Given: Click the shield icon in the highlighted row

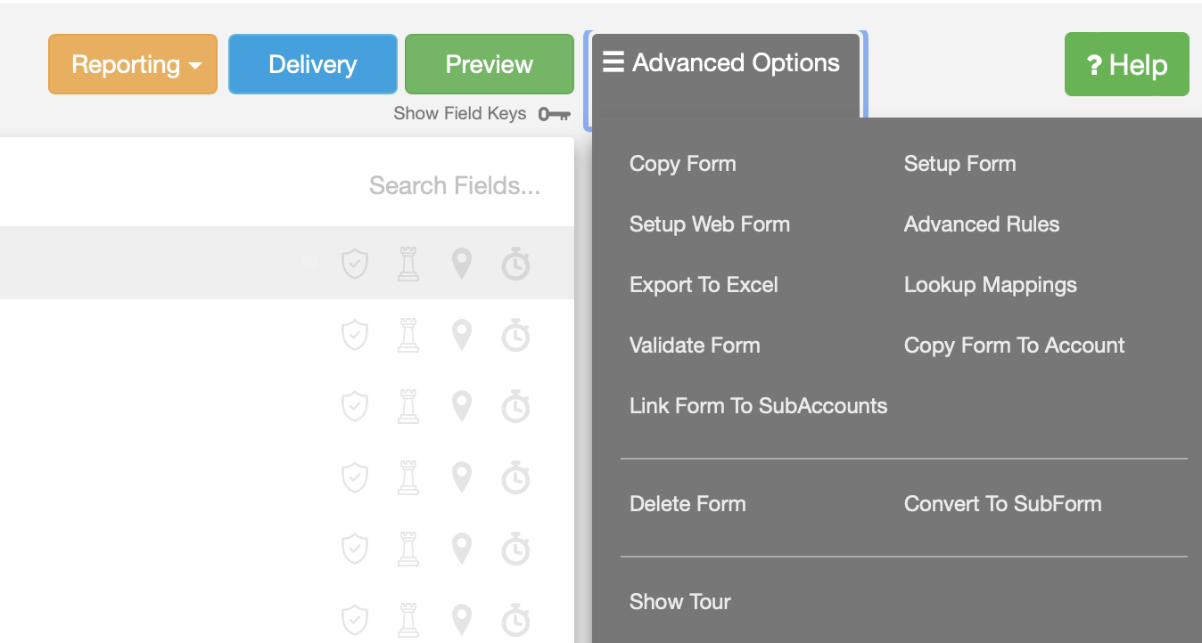Looking at the screenshot, I should 355,264.
